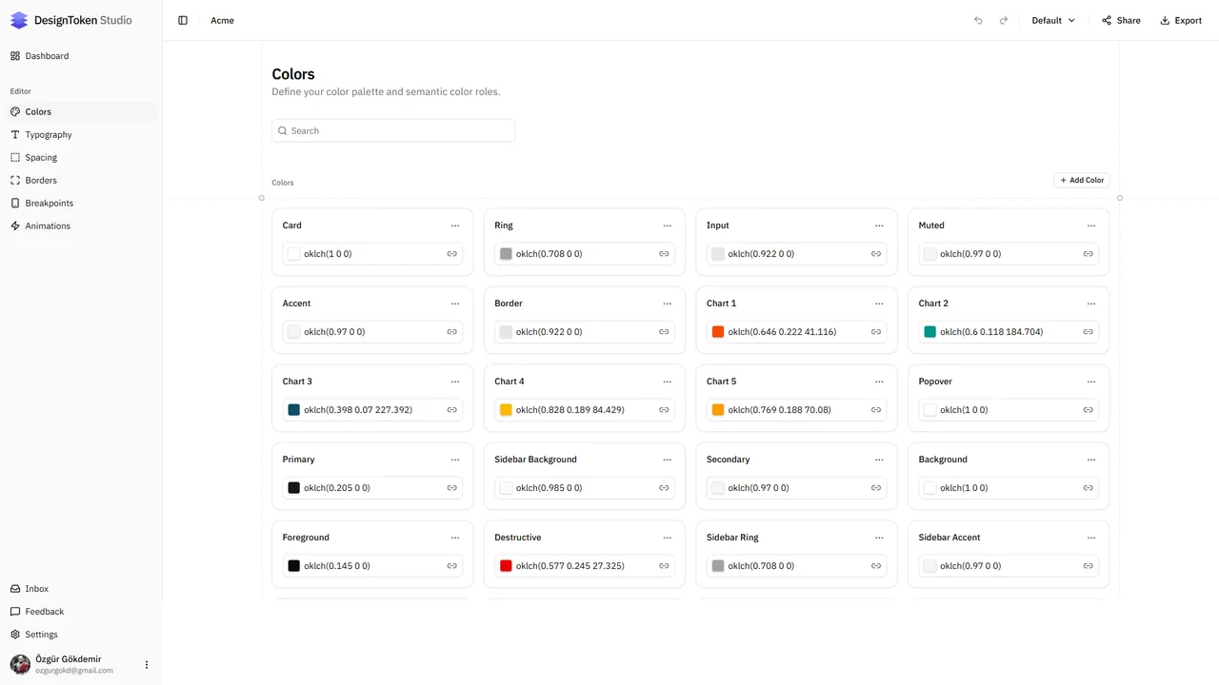Click the undo icon in the toolbar
The width and height of the screenshot is (1219, 685).
point(978,20)
